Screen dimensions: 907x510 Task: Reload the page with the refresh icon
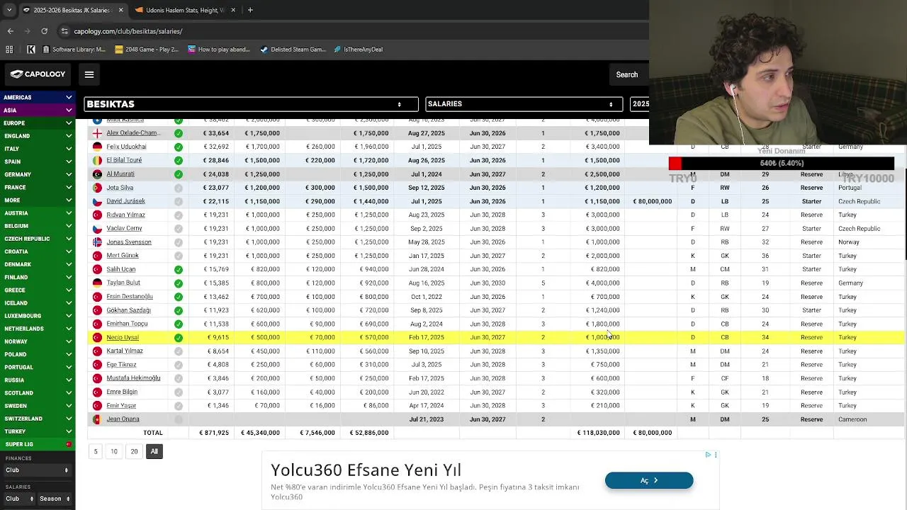click(x=44, y=31)
